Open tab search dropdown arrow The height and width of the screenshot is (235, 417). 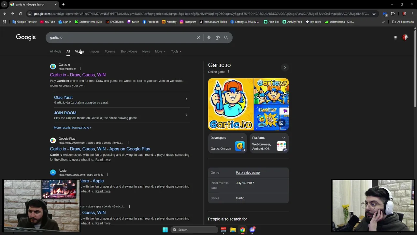click(4, 5)
